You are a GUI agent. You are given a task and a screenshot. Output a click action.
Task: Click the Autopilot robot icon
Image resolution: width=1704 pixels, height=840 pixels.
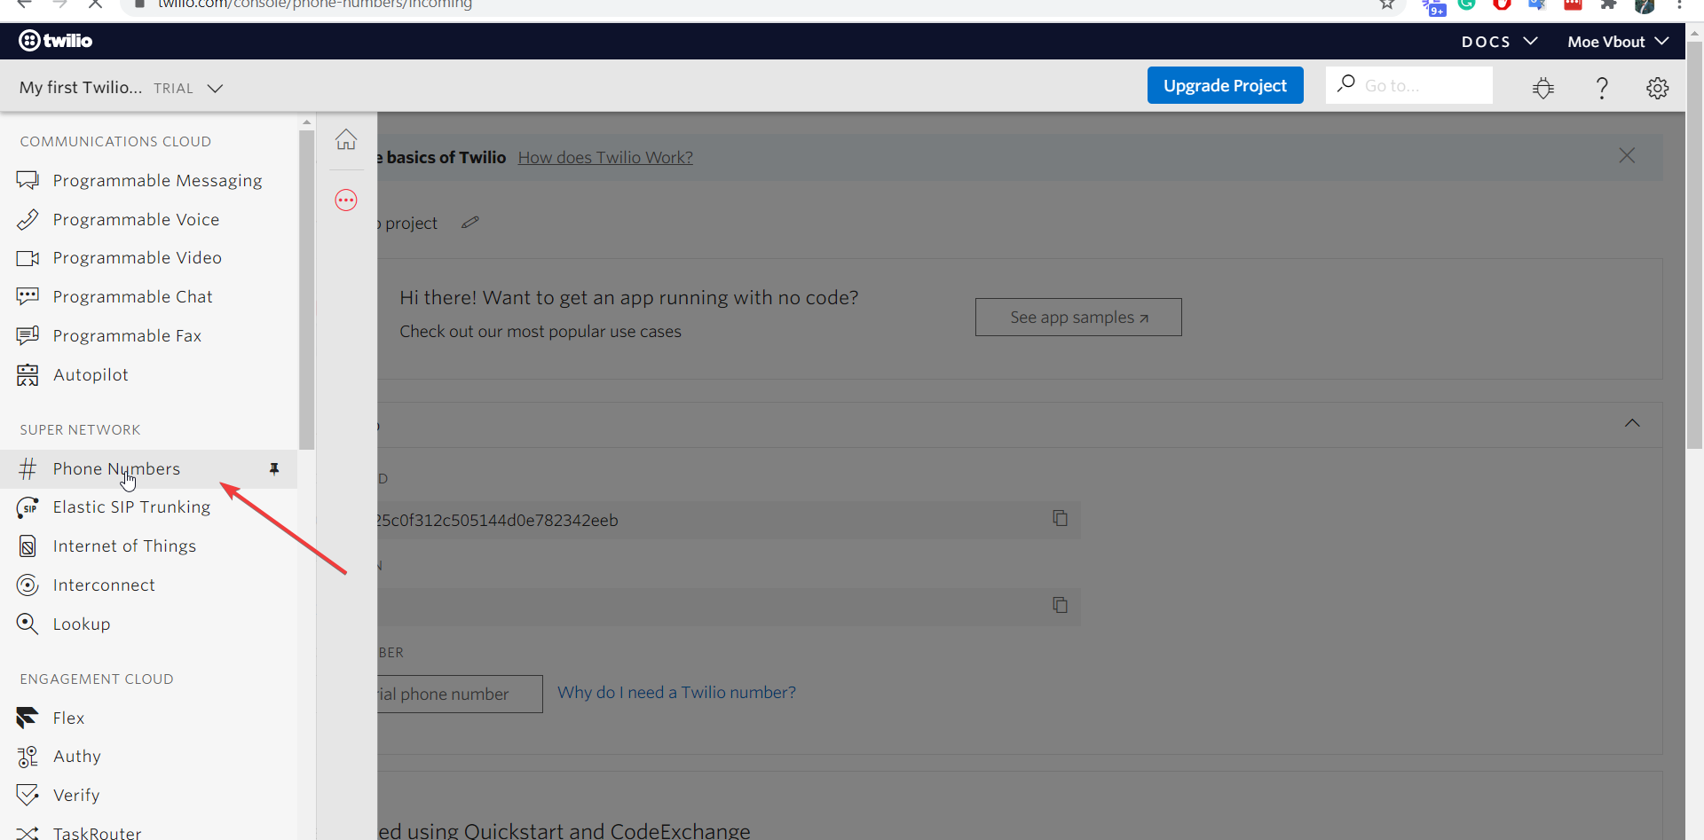(x=28, y=374)
